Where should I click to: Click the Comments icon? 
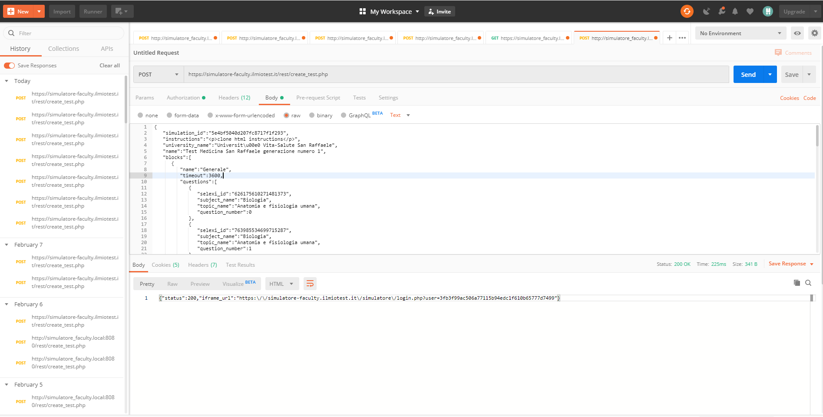click(778, 53)
